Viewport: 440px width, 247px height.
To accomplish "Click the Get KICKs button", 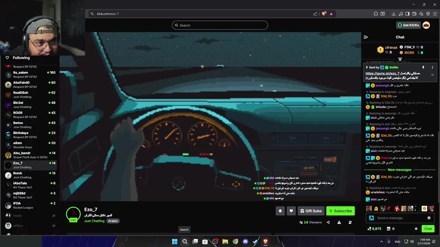I will coord(409,25).
